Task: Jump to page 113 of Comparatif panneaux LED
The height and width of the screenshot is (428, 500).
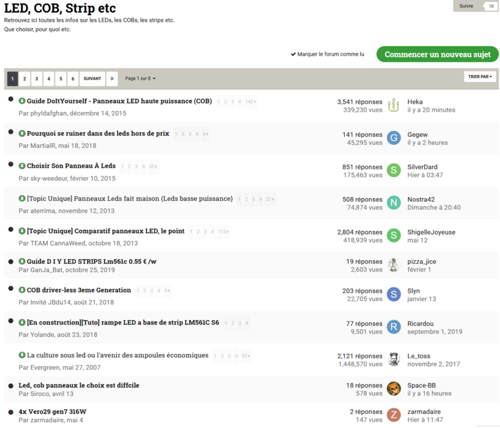Action: pyautogui.click(x=223, y=232)
